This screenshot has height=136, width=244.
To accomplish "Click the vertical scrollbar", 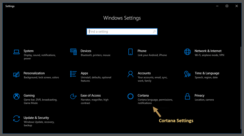I will tap(241, 88).
